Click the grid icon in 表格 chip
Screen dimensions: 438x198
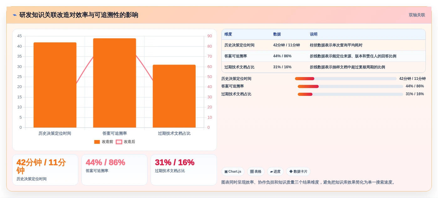(x=252, y=172)
